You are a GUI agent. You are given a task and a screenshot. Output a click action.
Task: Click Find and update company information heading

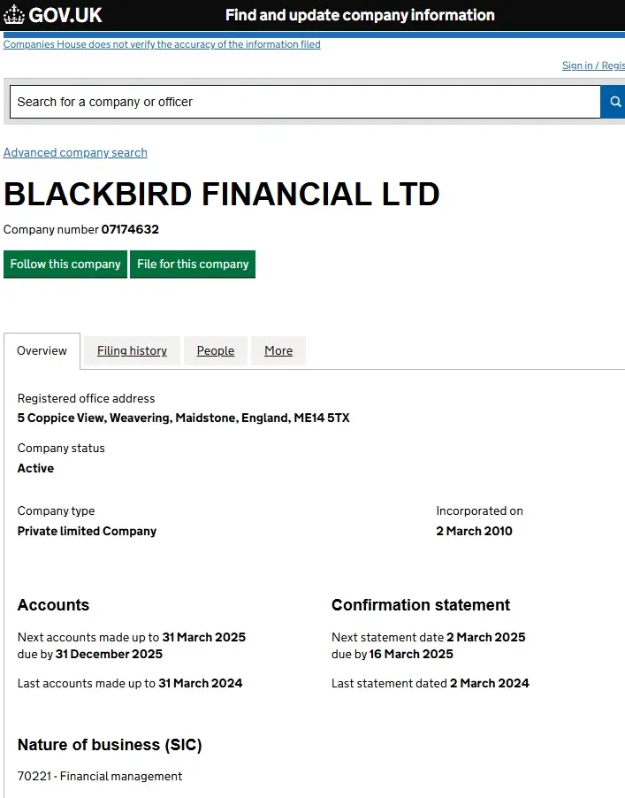coord(359,14)
